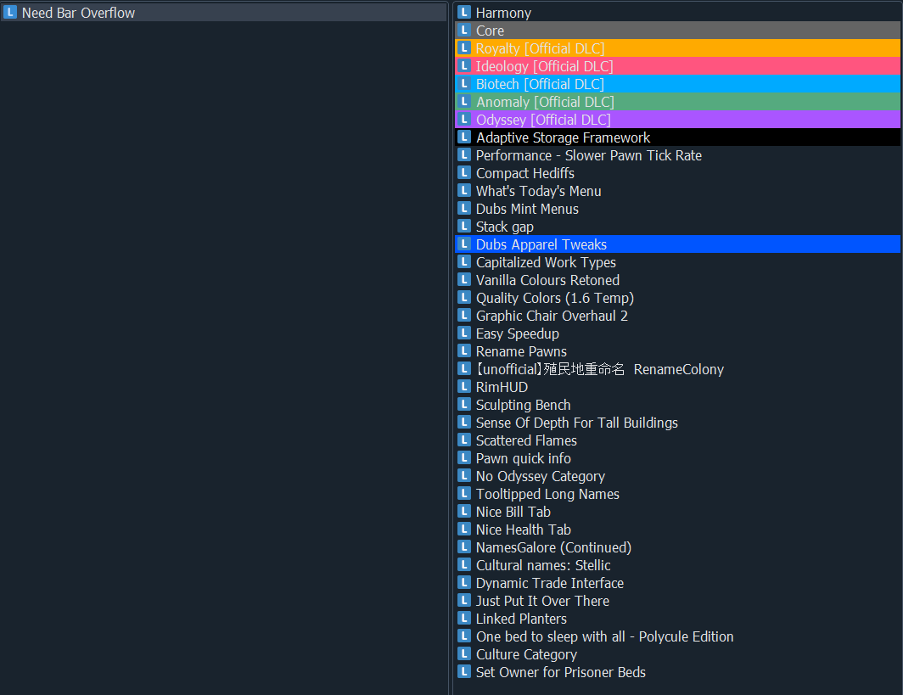The image size is (903, 695).
Task: Click the L icon beside Need Bar Overflow
Action: (x=10, y=12)
